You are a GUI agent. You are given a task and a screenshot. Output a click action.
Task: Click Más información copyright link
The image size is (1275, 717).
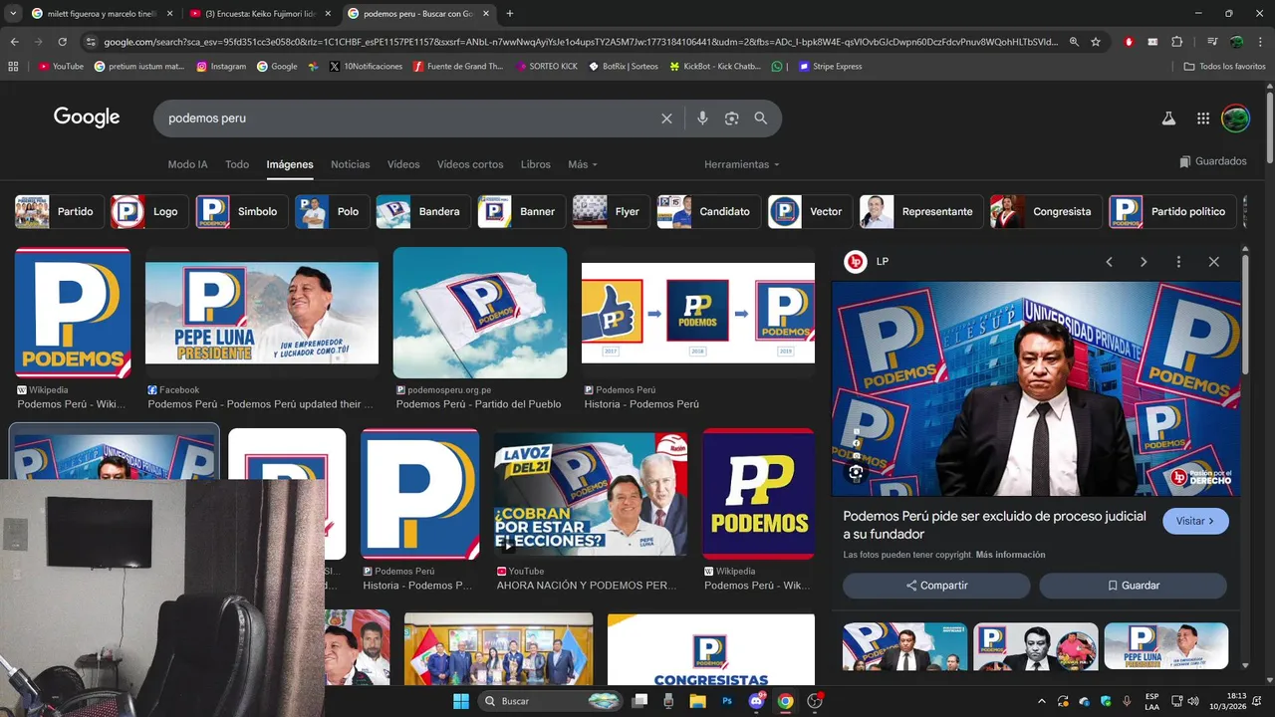coord(1010,555)
